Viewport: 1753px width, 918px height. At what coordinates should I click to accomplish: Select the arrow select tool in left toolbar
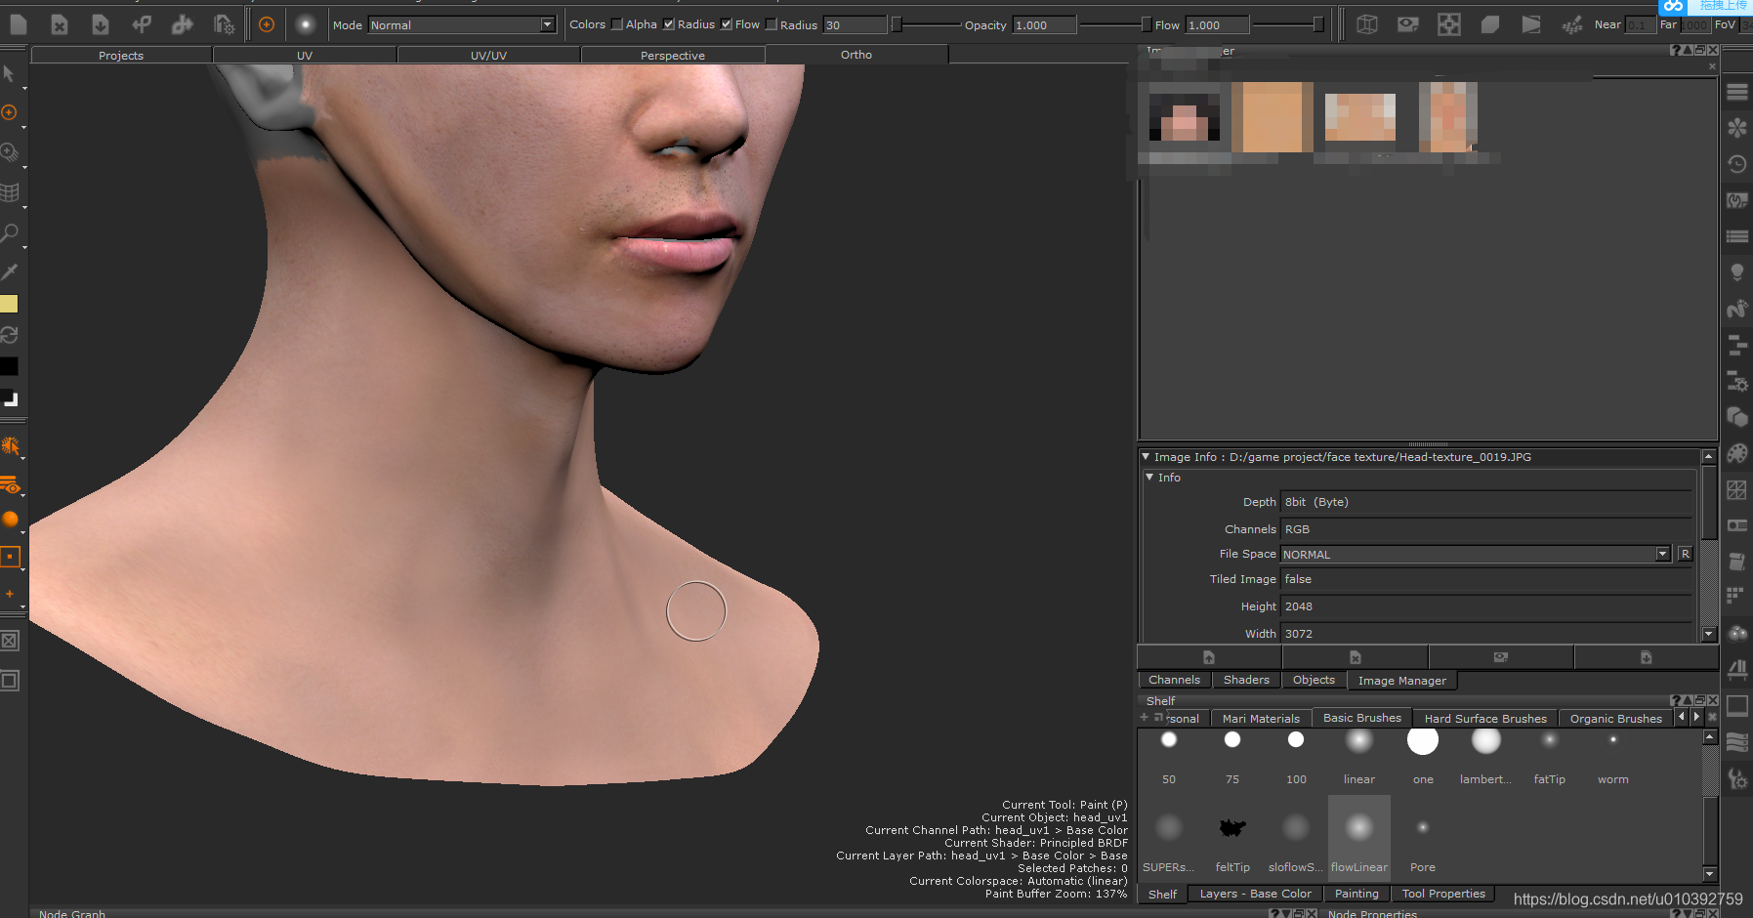click(x=10, y=73)
